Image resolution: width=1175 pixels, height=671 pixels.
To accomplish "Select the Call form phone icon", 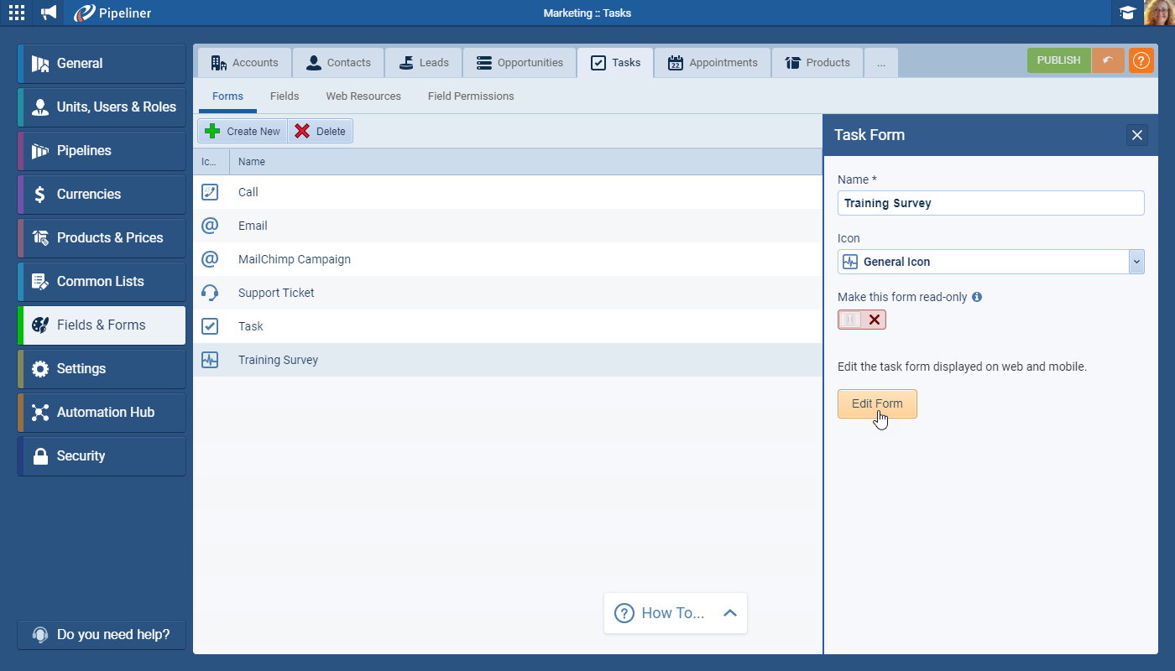I will tap(210, 192).
